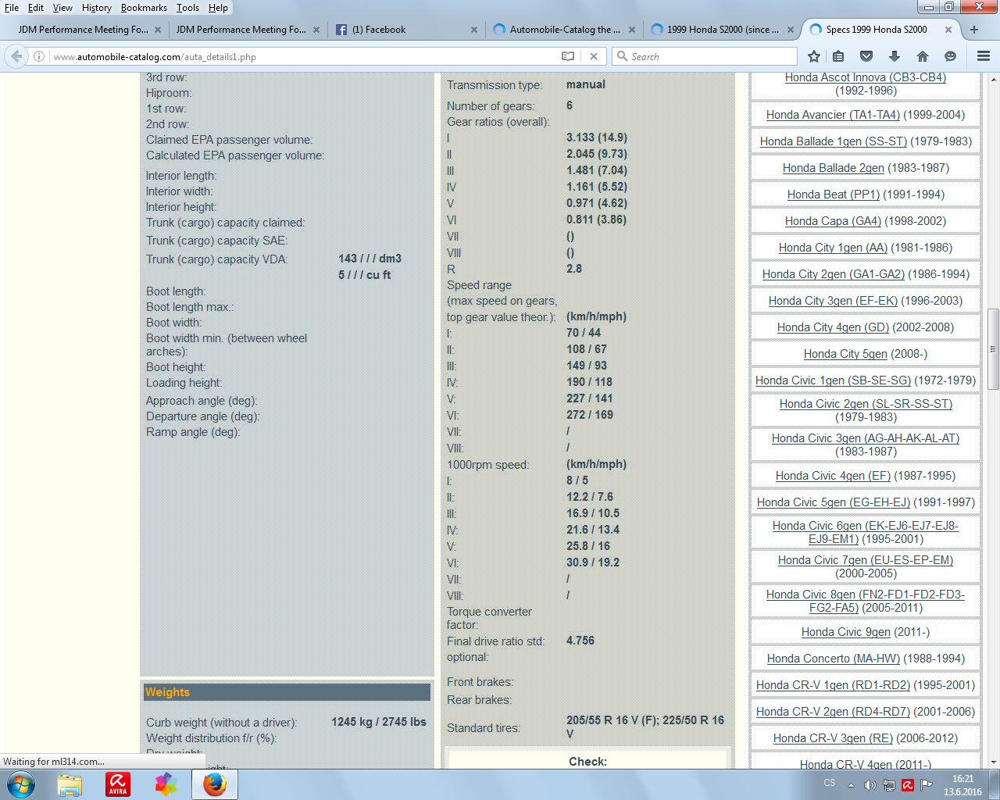Open Reader View icon in address bar
This screenshot has width=1000, height=800.
coord(568,56)
